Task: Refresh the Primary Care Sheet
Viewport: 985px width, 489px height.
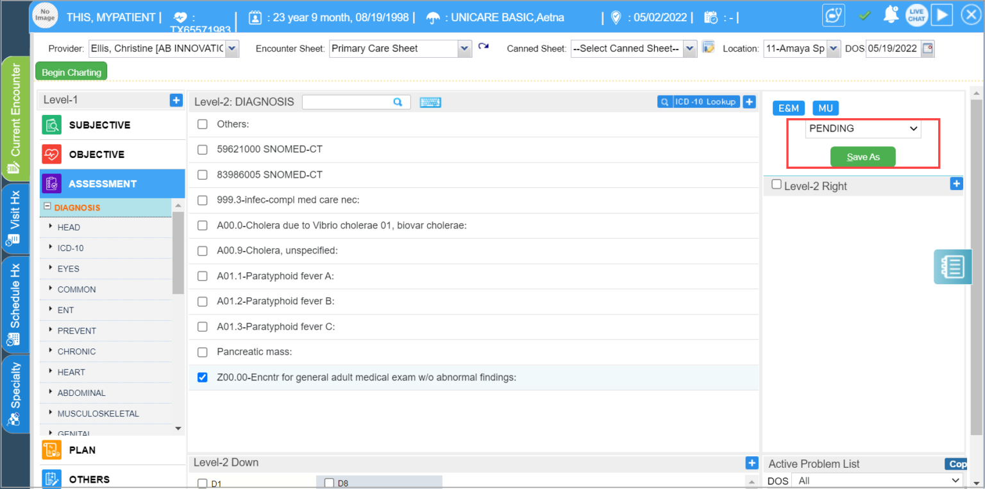Action: [x=482, y=47]
